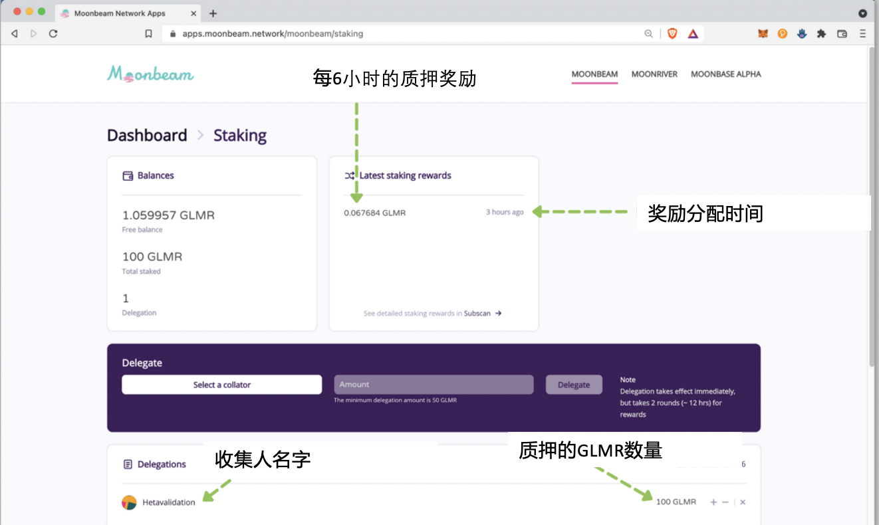
Task: Click the Delegate button
Action: 574,385
